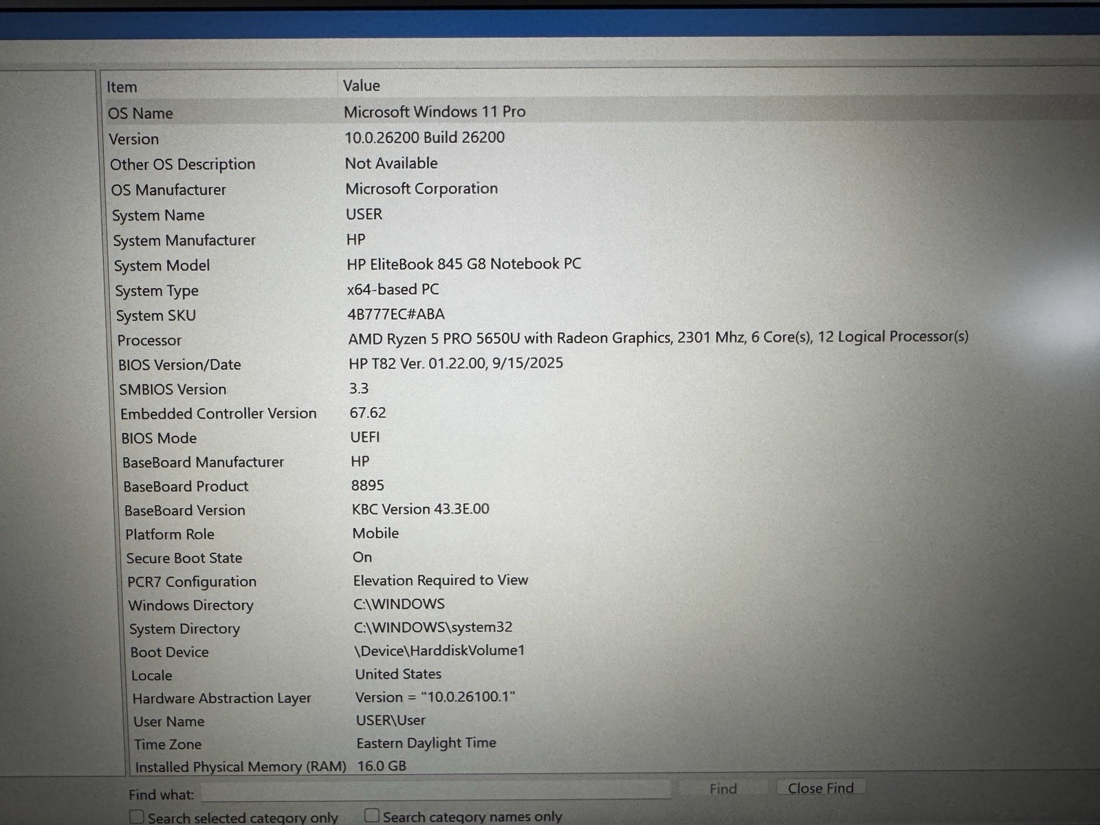1100x825 pixels.
Task: Click the 'USER\User' value
Action: point(390,720)
